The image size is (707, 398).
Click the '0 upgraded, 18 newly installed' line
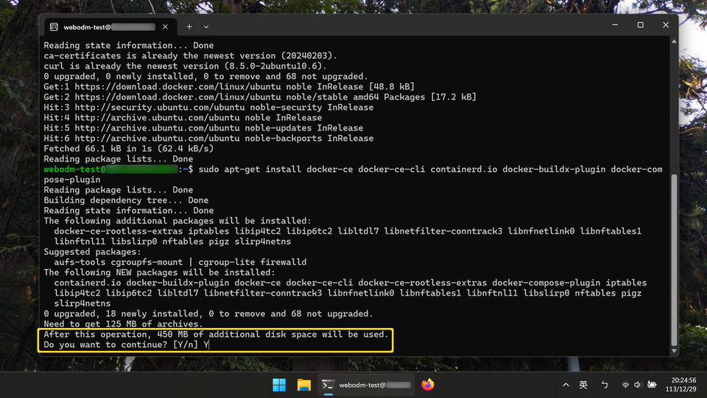click(208, 314)
